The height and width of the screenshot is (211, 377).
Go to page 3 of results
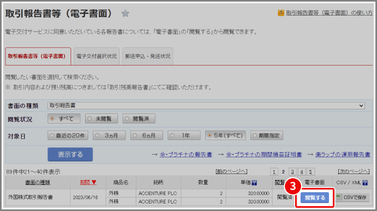292,172
